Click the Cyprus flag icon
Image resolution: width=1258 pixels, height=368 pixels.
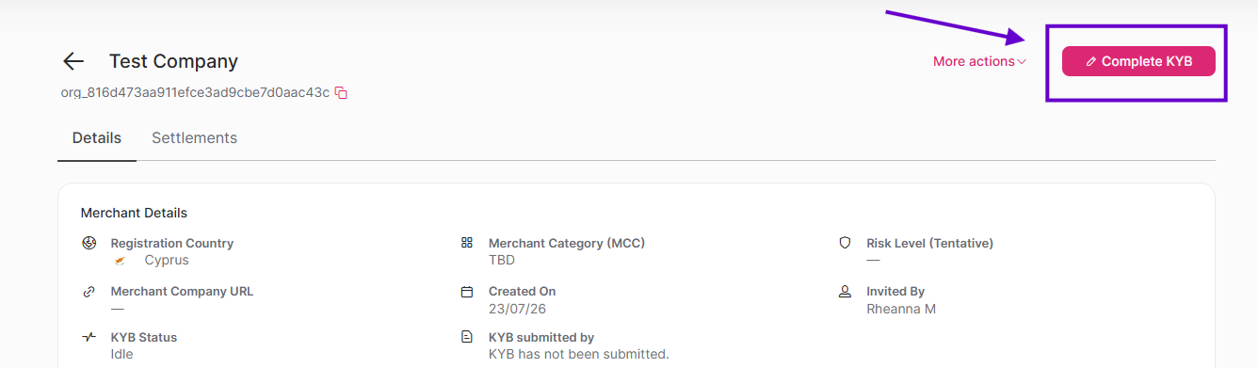point(120,261)
